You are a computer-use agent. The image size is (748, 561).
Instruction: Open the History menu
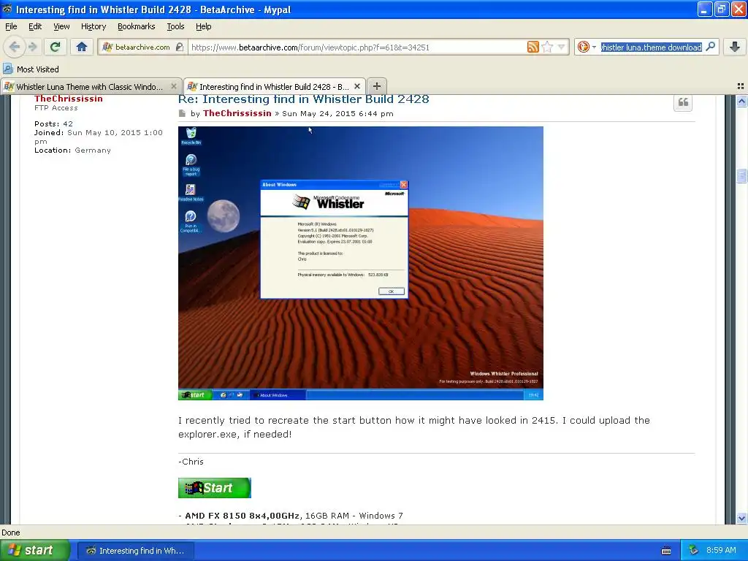point(93,26)
